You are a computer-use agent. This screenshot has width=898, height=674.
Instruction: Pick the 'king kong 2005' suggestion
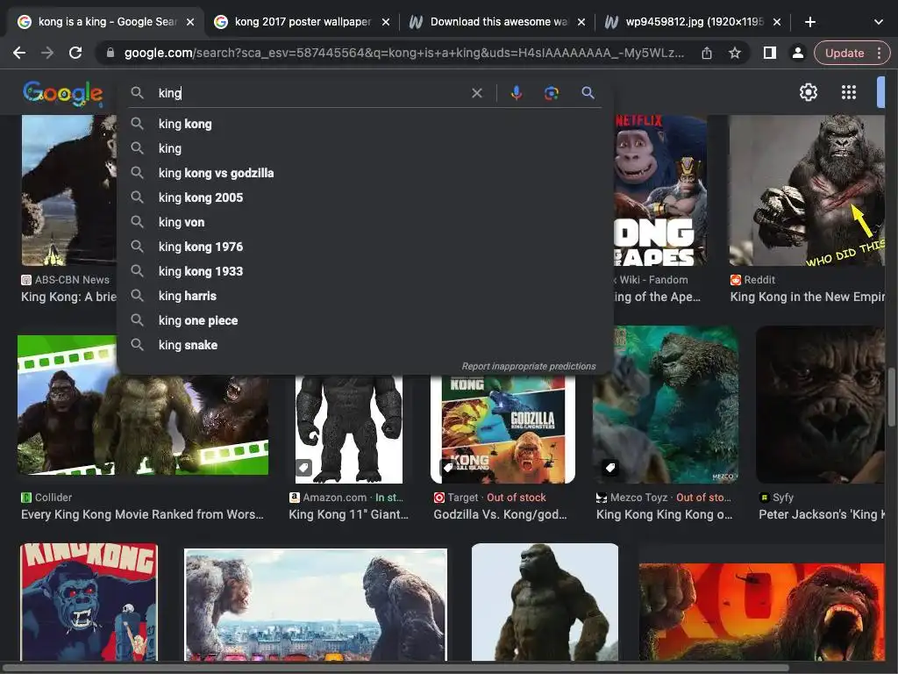[x=364, y=197]
